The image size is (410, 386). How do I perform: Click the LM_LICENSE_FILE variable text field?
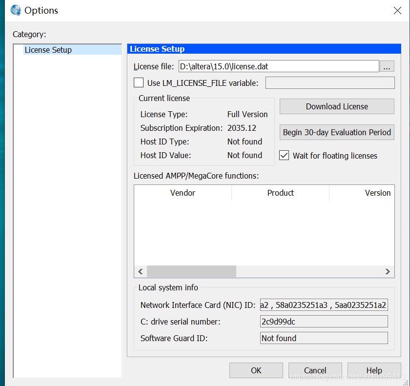[330, 83]
